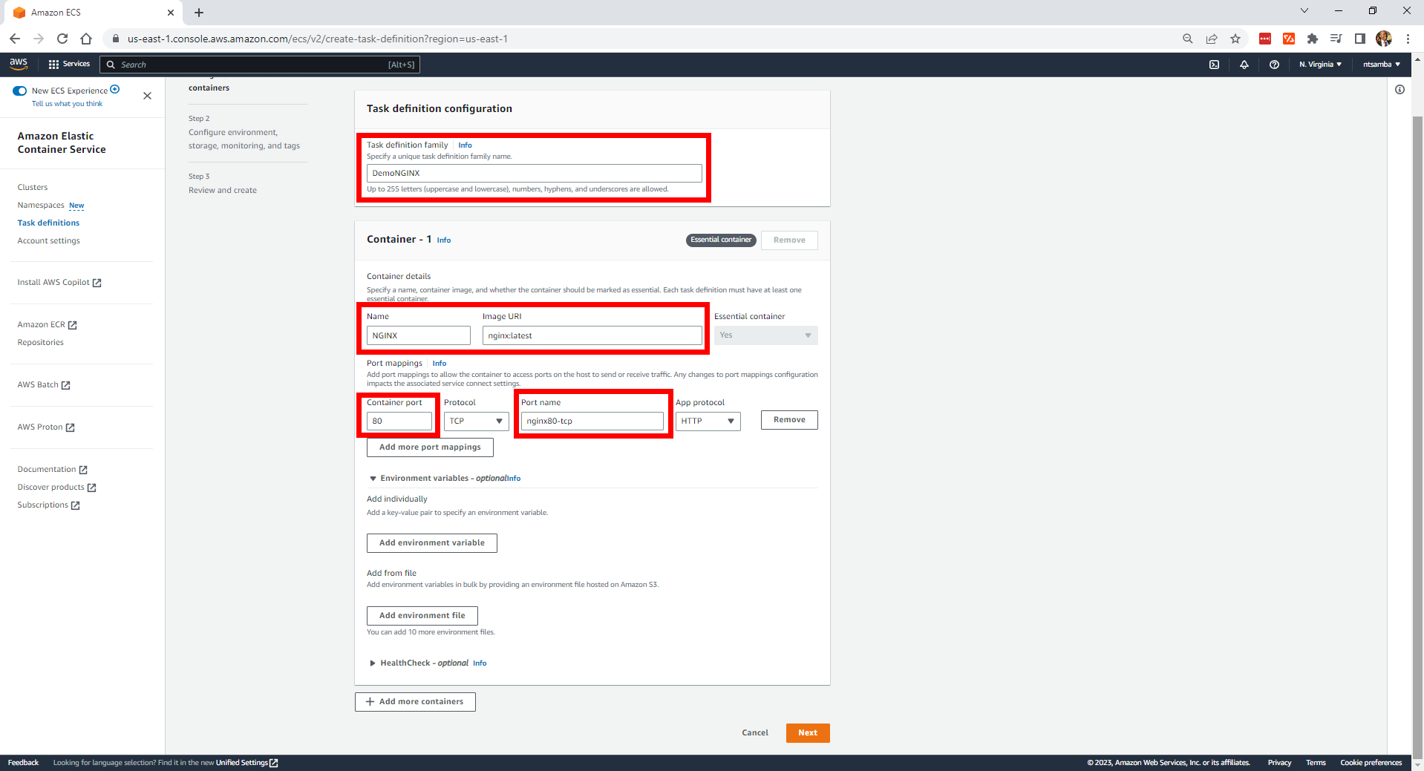The width and height of the screenshot is (1424, 771).
Task: Click the Container port input field
Action: tap(399, 421)
